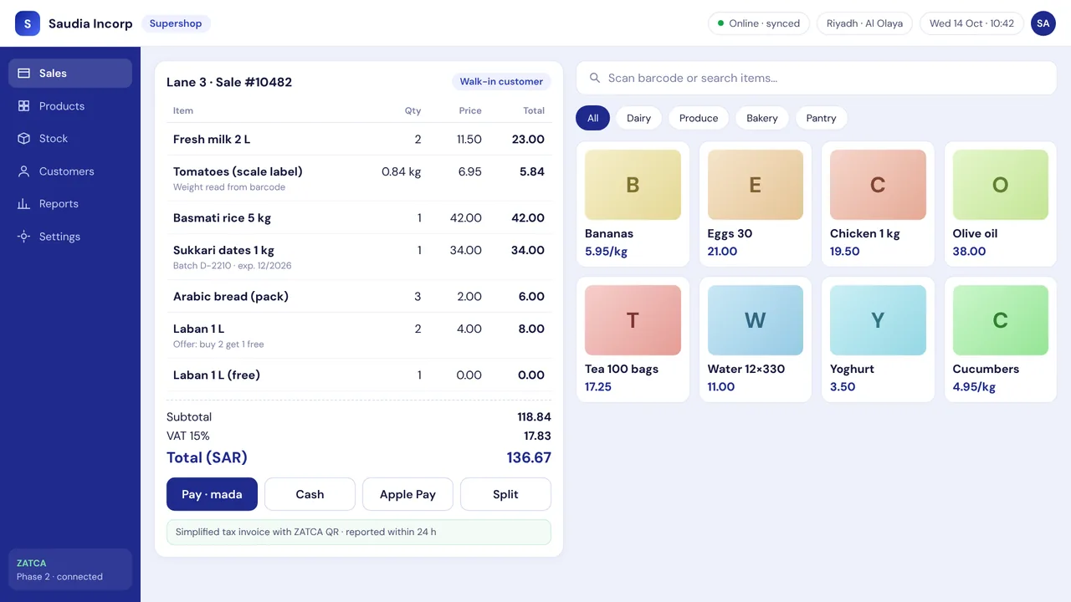Viewport: 1071px width, 602px height.
Task: Add Yoghurt to the sale
Action: (x=878, y=339)
